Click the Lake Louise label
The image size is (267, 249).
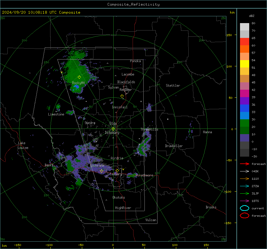pos(23,145)
